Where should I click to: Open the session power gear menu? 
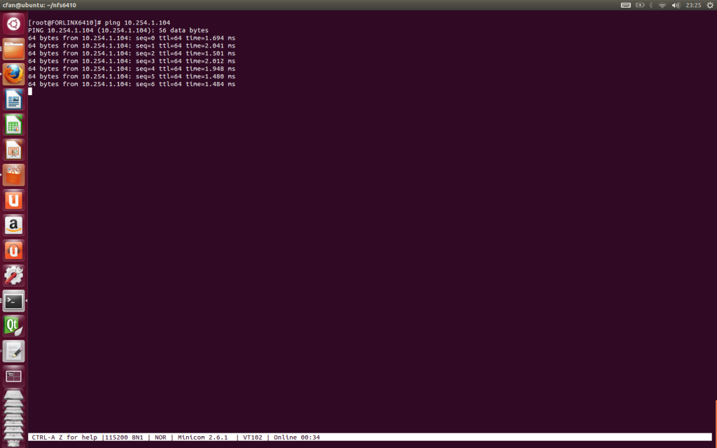tap(710, 5)
